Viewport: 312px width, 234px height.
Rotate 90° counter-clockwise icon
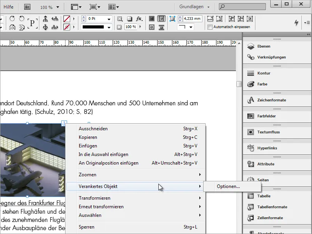click(x=21, y=19)
